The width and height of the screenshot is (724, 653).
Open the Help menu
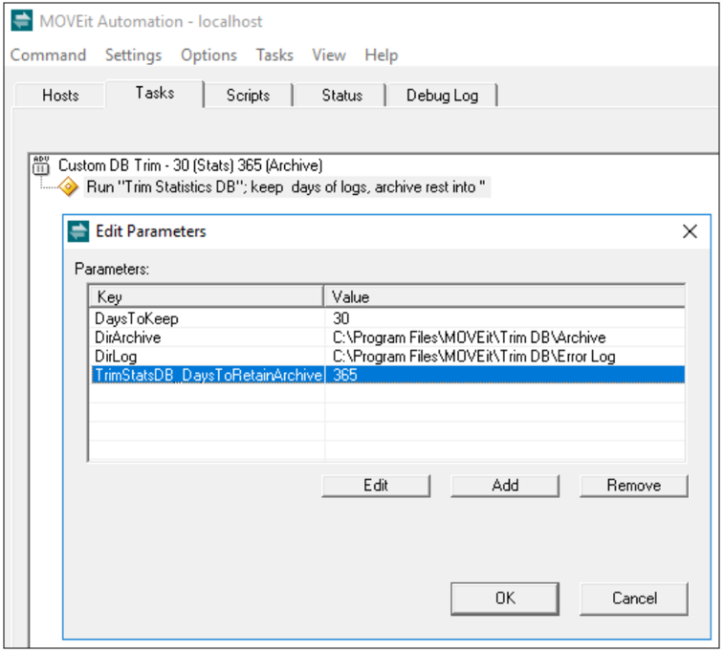pyautogui.click(x=381, y=55)
